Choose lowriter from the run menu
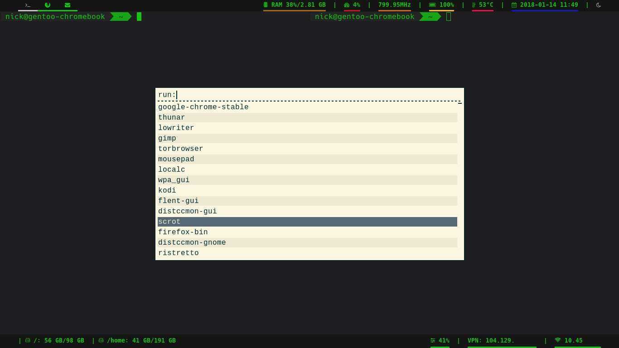Viewport: 619px width, 348px height. point(307,128)
